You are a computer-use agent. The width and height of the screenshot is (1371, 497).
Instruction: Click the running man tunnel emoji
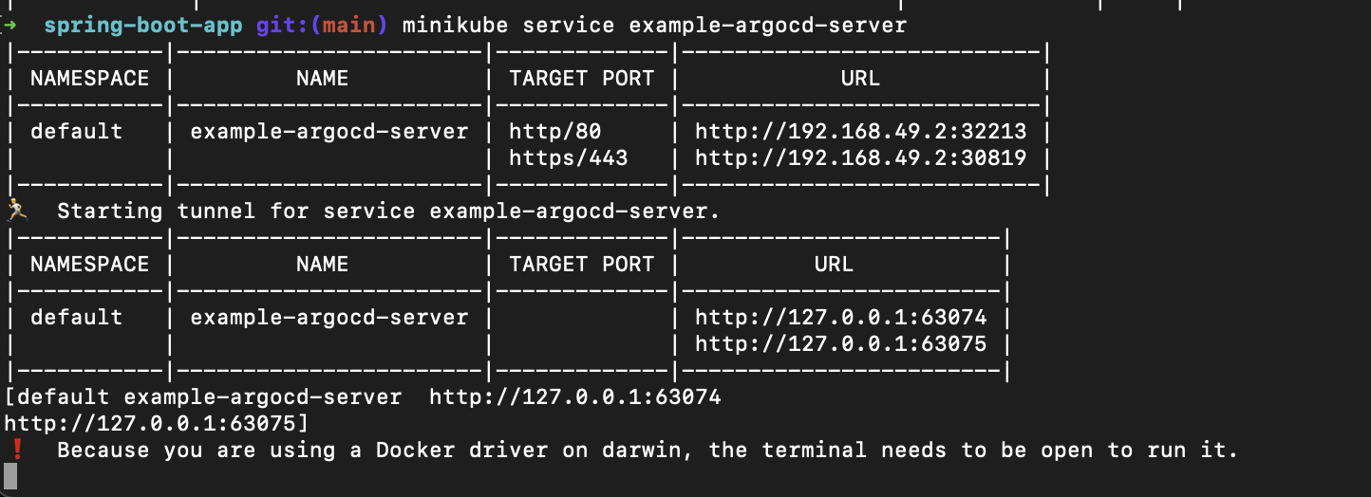[x=15, y=210]
